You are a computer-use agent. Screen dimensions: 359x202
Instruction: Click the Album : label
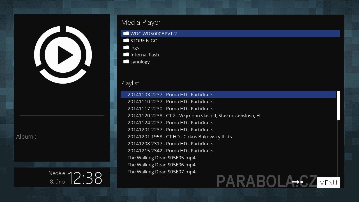pos(26,137)
